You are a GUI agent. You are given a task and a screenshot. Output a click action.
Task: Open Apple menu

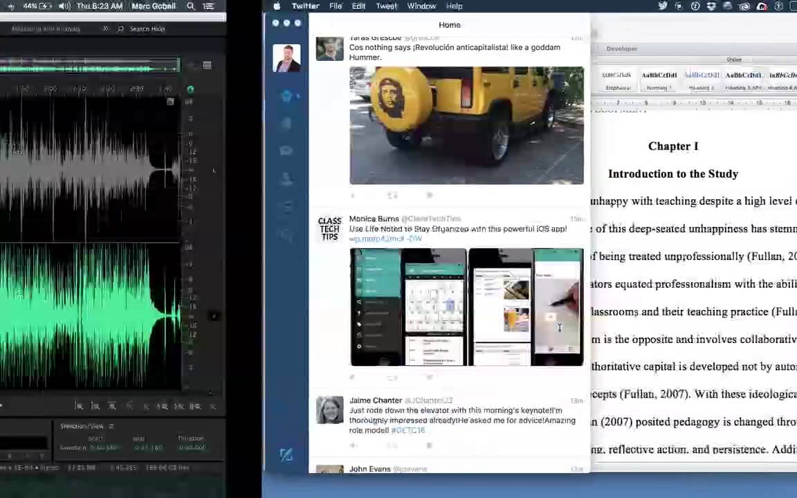pos(277,6)
